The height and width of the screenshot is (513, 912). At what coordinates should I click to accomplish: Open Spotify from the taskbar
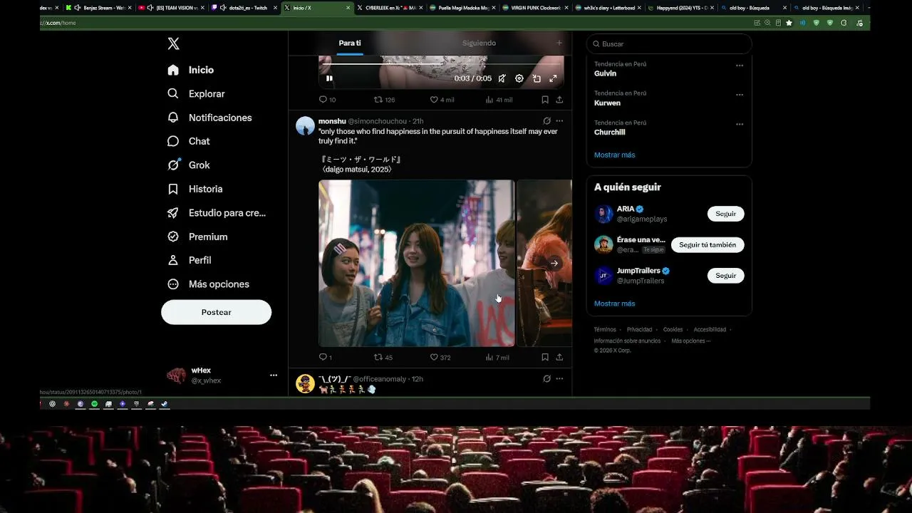tap(94, 404)
